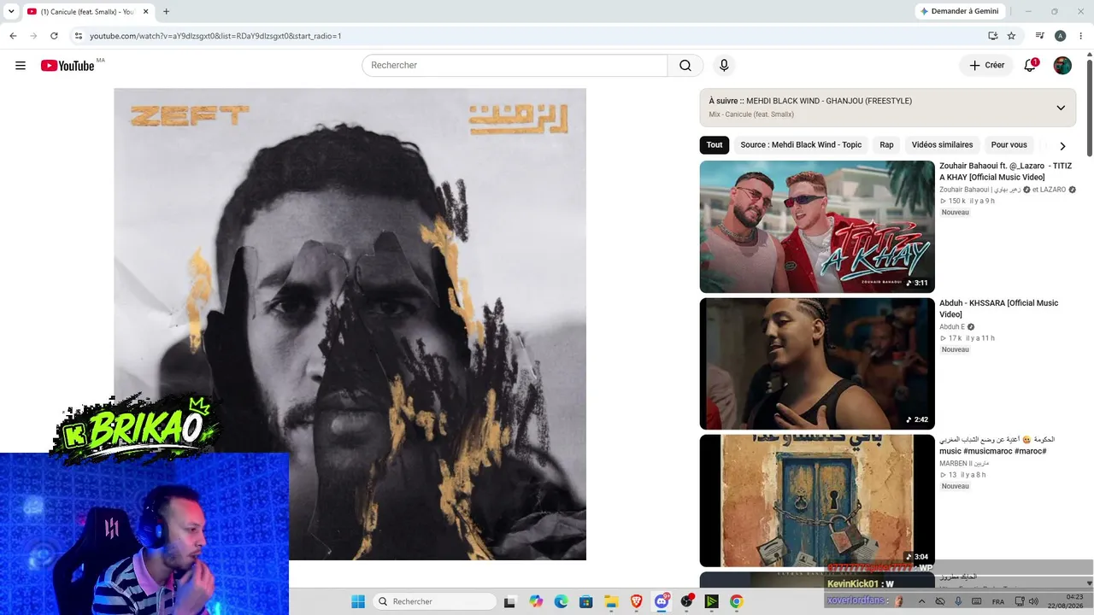Visit the 'MARBEN II' channel link
Viewport: 1094px width, 615px height.
point(964,464)
